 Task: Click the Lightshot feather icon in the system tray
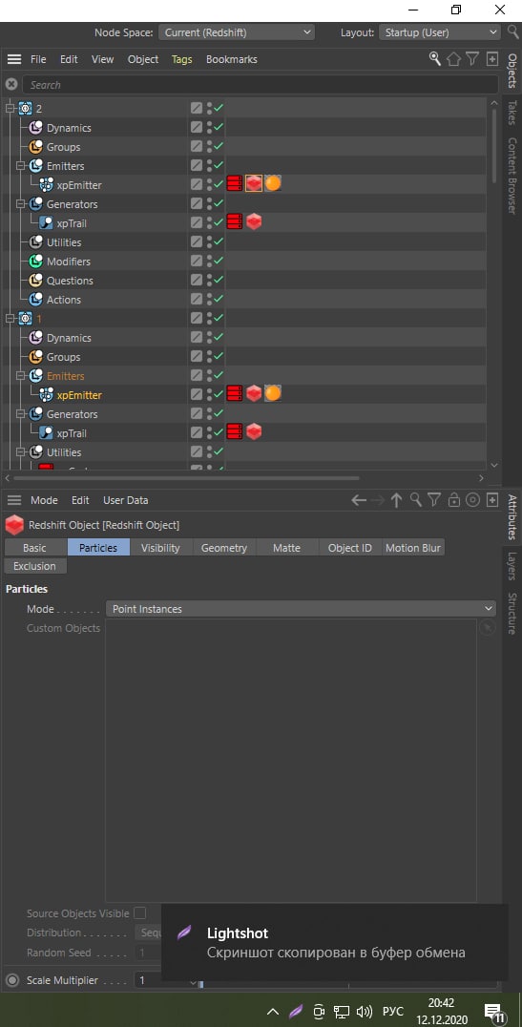(296, 1012)
